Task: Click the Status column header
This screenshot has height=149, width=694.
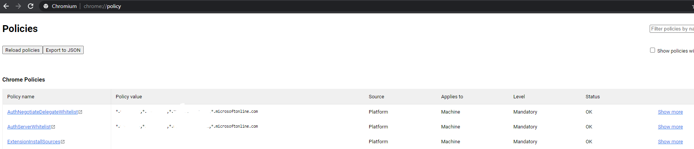Action: [x=593, y=96]
